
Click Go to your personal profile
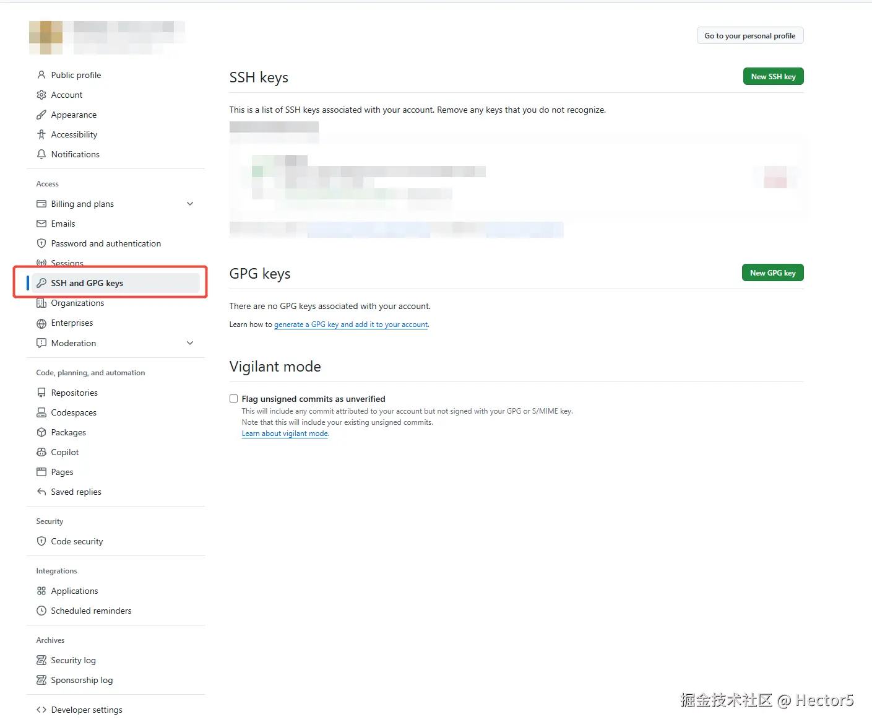[750, 35]
